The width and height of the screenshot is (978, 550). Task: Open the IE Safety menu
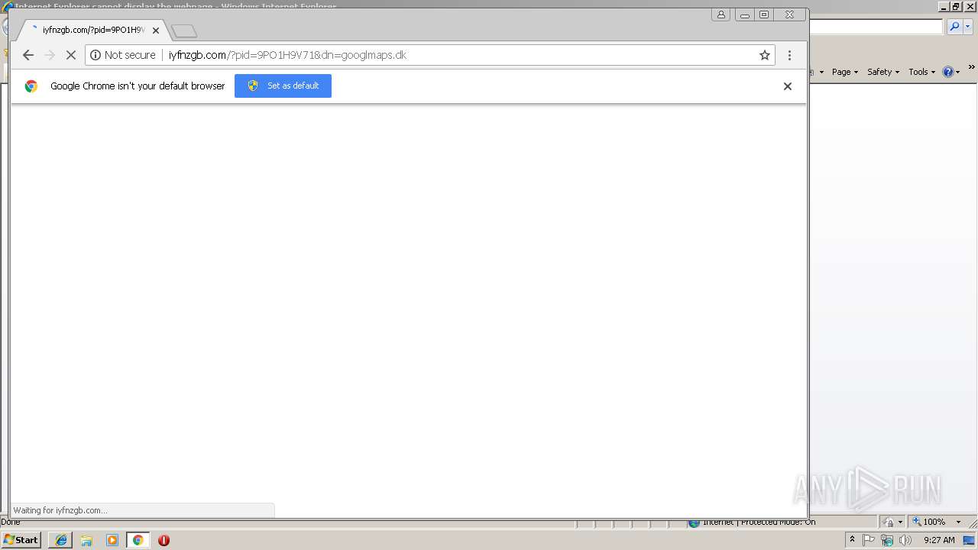tap(882, 72)
